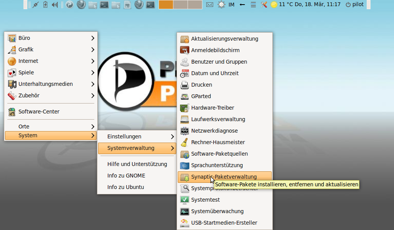Click the USB-Startmedien-Ersteller icon
Screen dimensions: 394x230
click(185, 223)
